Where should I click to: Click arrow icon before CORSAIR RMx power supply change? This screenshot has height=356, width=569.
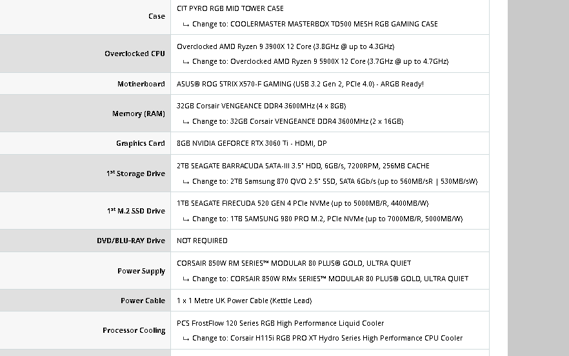[x=186, y=279]
